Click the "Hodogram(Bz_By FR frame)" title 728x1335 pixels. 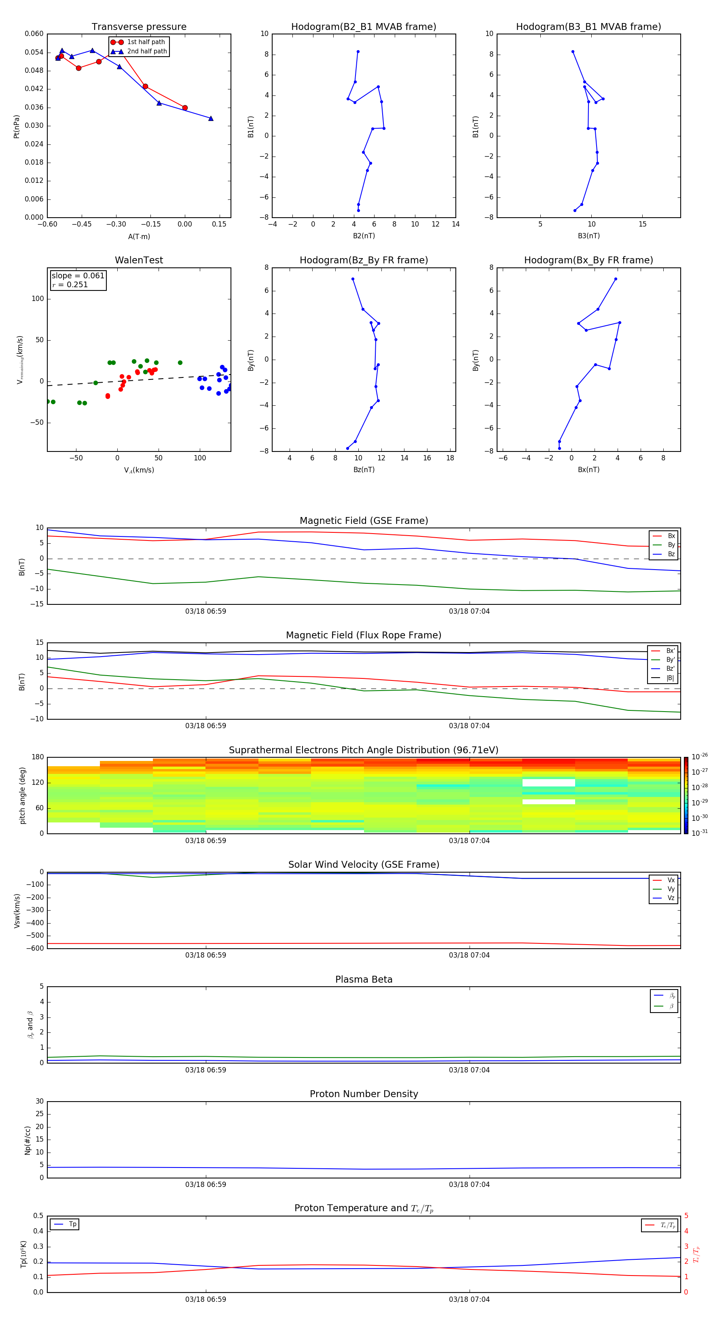(x=364, y=260)
